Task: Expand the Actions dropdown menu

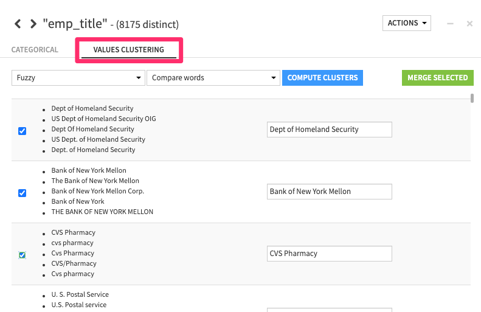Action: click(x=406, y=23)
